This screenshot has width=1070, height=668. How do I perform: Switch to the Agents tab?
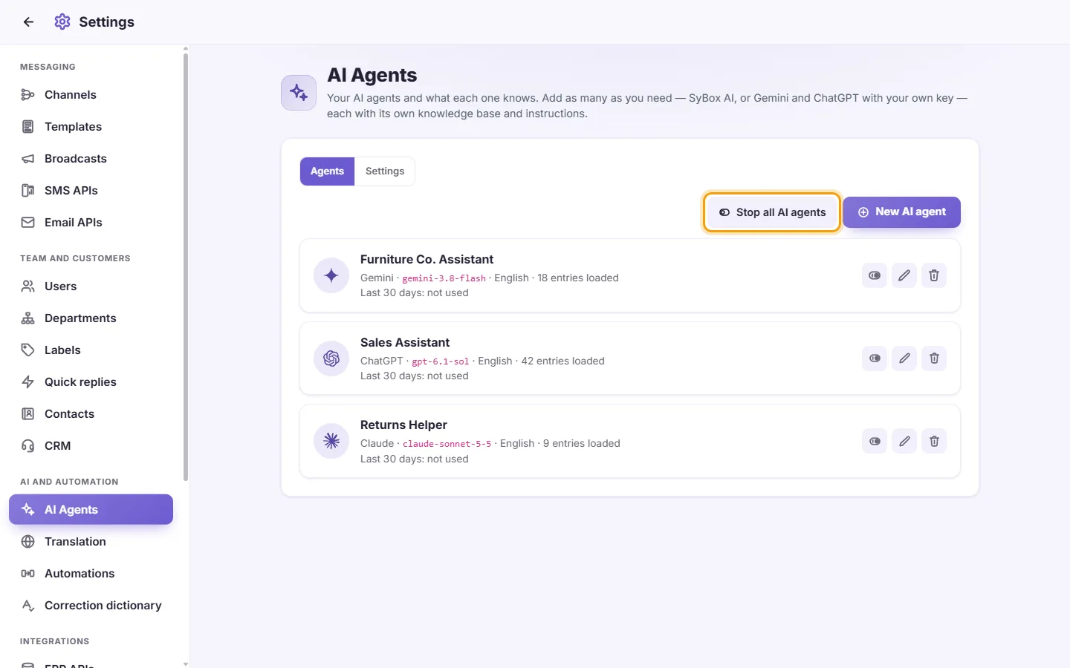[327, 171]
